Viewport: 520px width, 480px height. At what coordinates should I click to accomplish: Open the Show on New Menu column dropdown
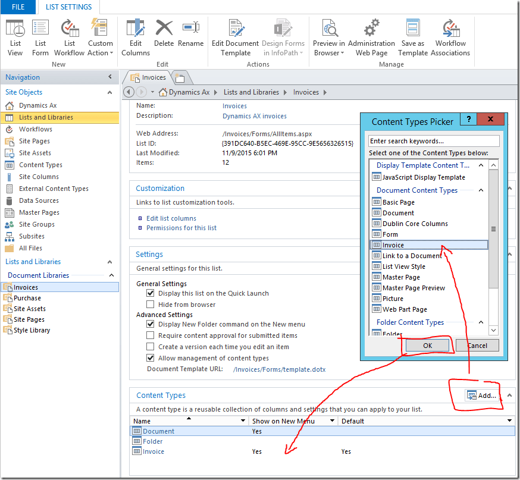tap(332, 421)
